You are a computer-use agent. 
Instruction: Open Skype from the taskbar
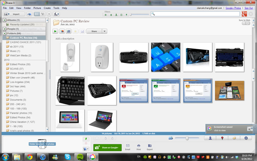click(x=68, y=157)
